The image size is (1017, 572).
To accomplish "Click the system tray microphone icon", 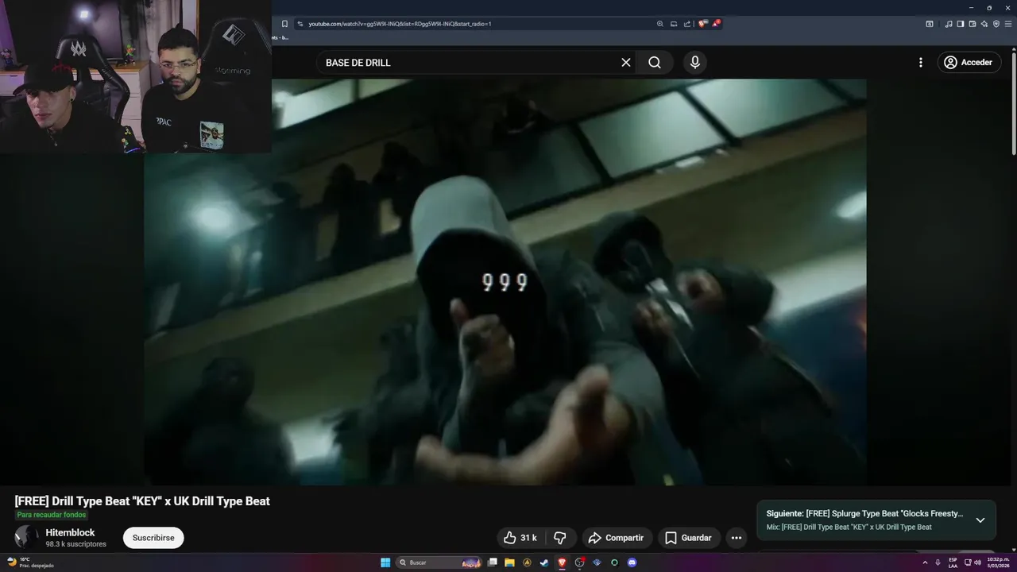I will pyautogui.click(x=938, y=562).
